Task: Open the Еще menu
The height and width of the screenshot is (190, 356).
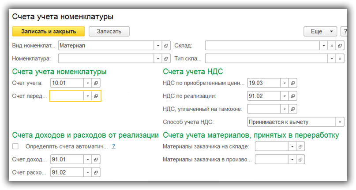Action: coord(320,31)
